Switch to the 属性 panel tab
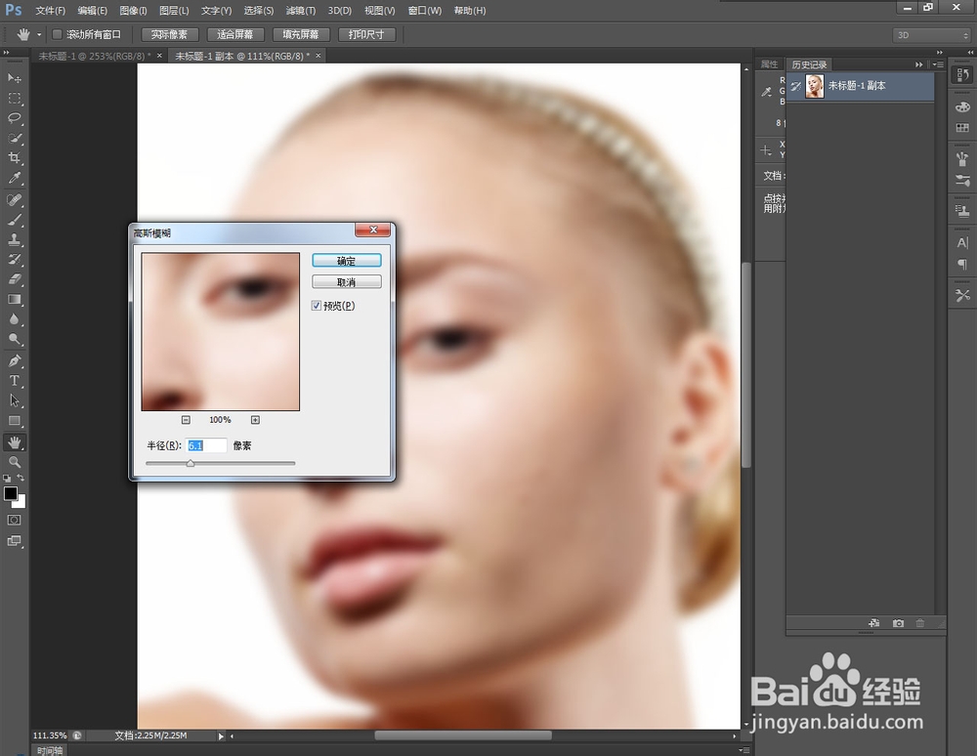Viewport: 977px width, 756px height. (770, 64)
